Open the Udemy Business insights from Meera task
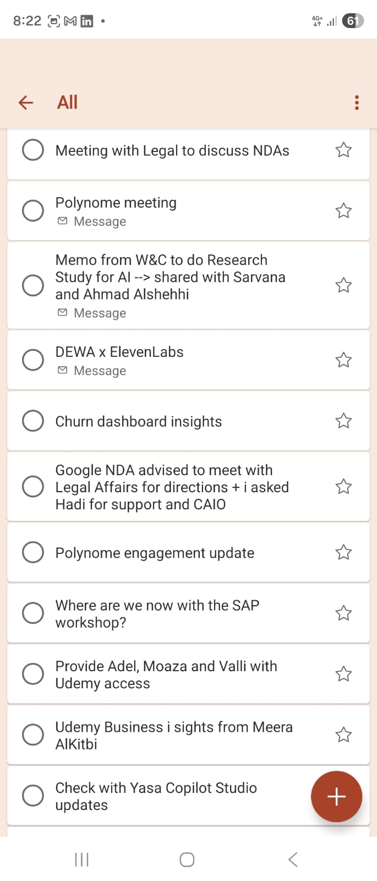The height and width of the screenshot is (881, 377). click(173, 735)
